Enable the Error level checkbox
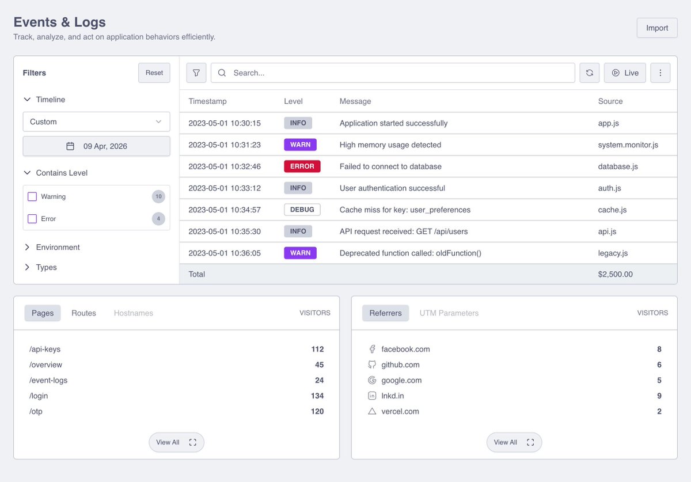Image resolution: width=691 pixels, height=482 pixels. tap(32, 219)
